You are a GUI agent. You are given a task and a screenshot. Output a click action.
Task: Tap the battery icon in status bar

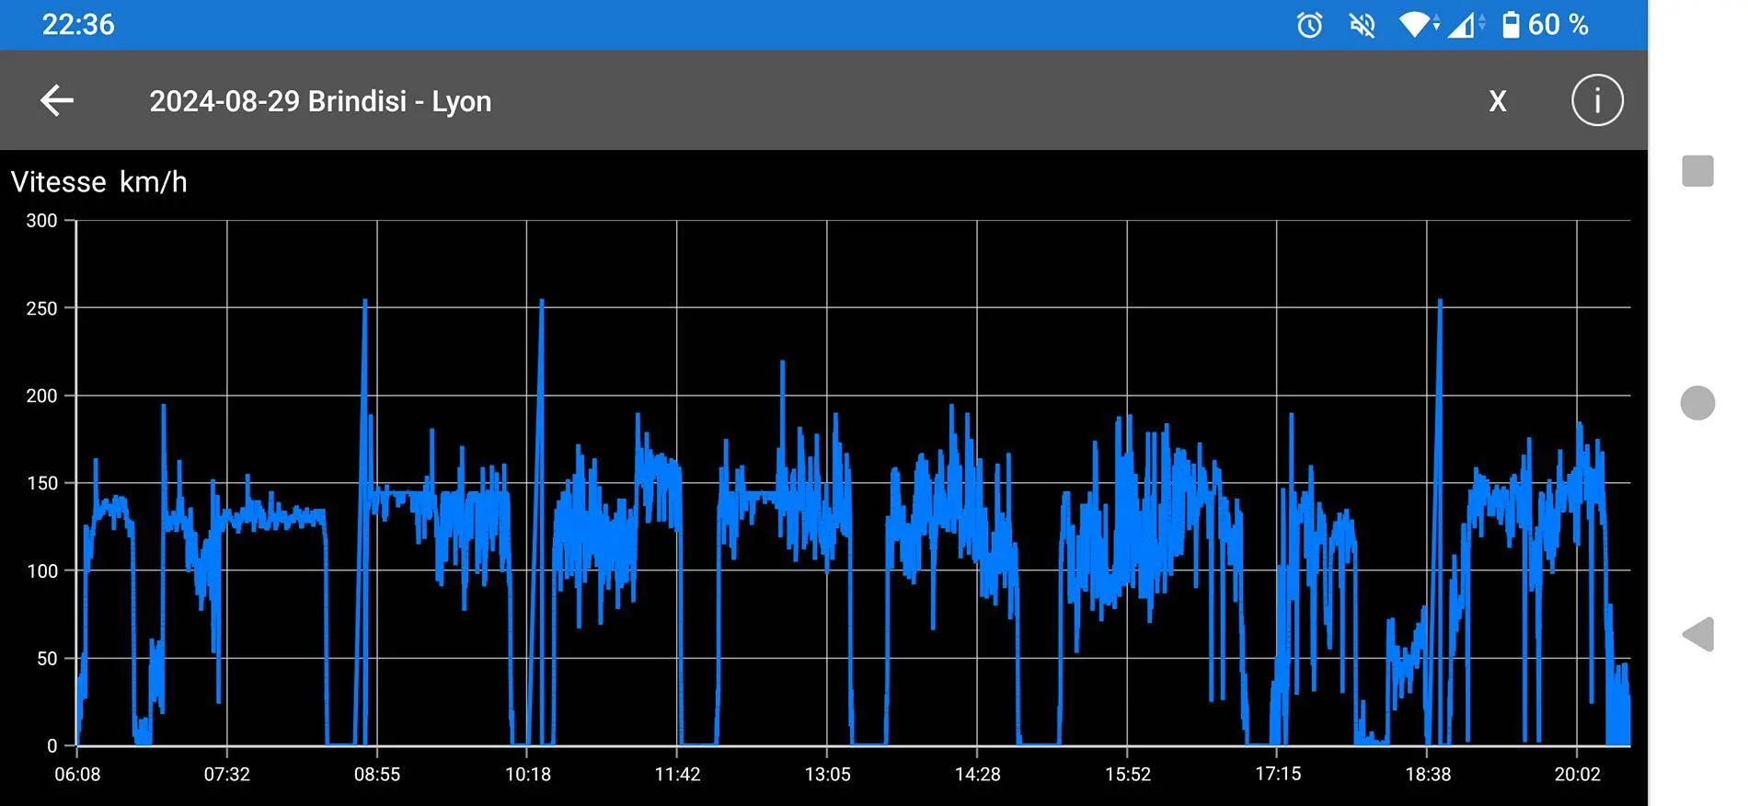pos(1511,25)
